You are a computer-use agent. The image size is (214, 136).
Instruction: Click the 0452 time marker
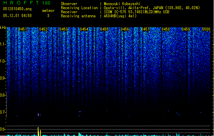(43, 29)
